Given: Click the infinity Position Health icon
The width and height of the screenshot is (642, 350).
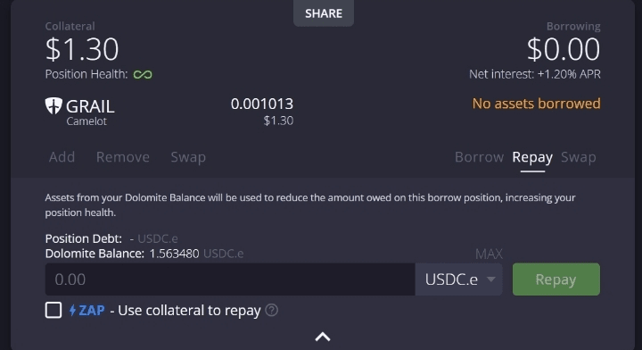Looking at the screenshot, I should pyautogui.click(x=143, y=75).
